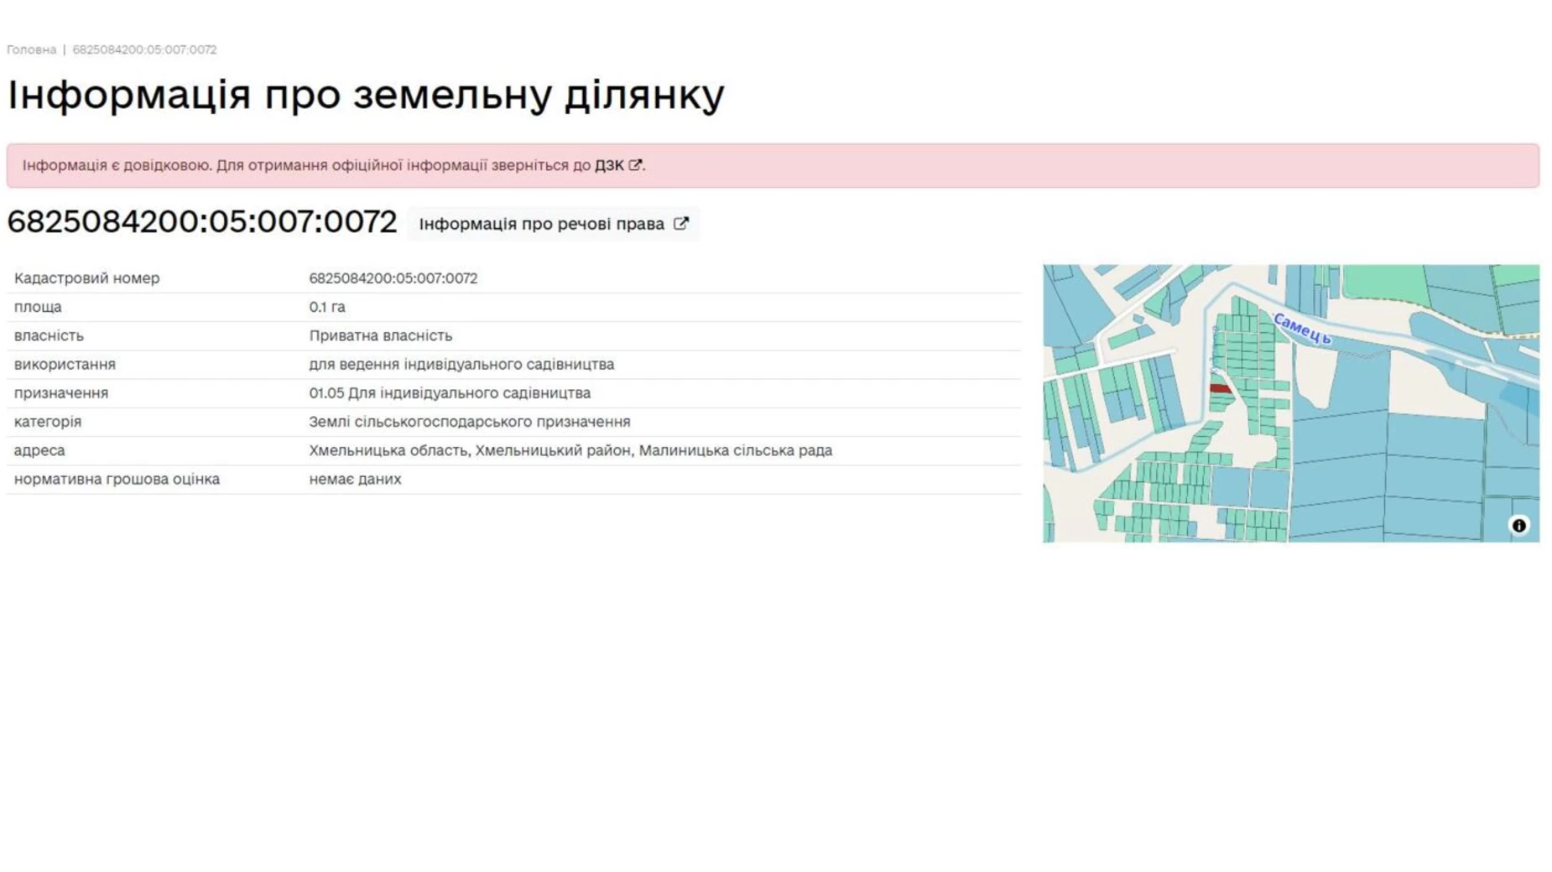Select the 0.1 га area value
This screenshot has height=872, width=1552.
327,307
